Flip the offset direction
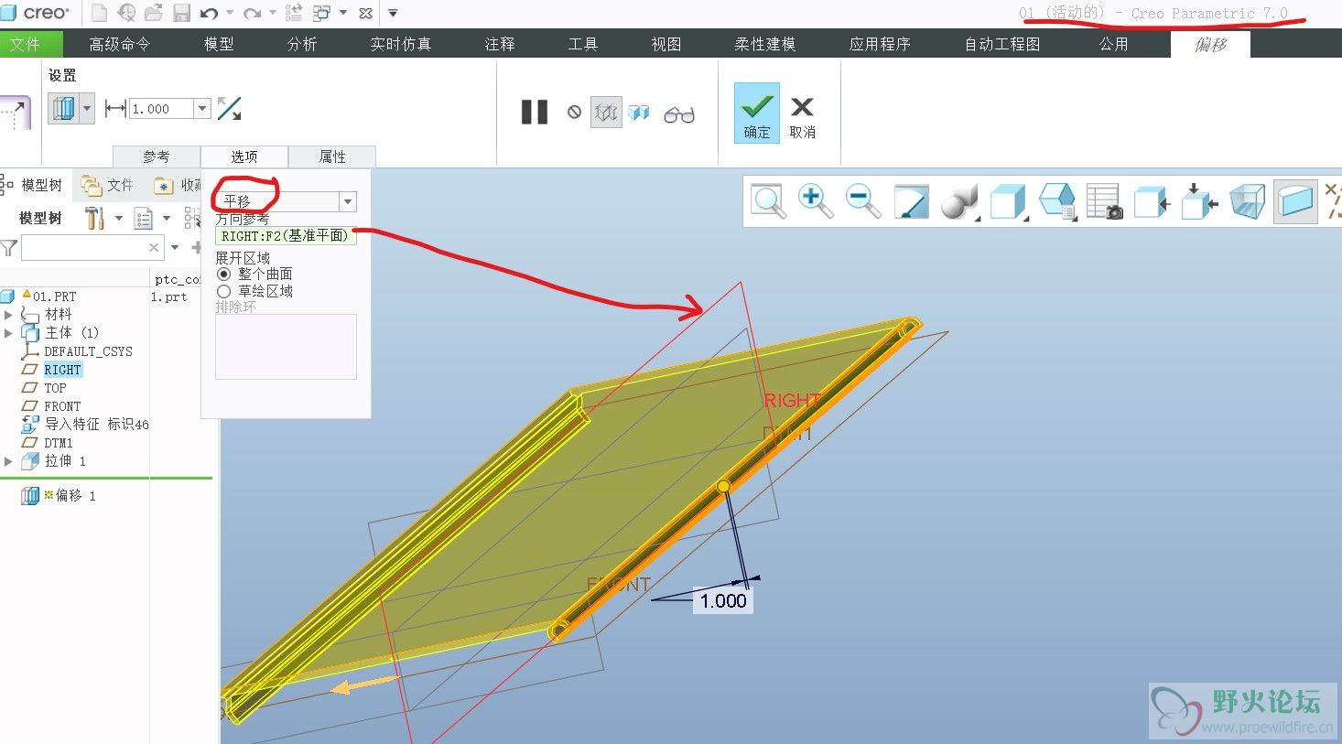The width and height of the screenshot is (1342, 744). [229, 109]
